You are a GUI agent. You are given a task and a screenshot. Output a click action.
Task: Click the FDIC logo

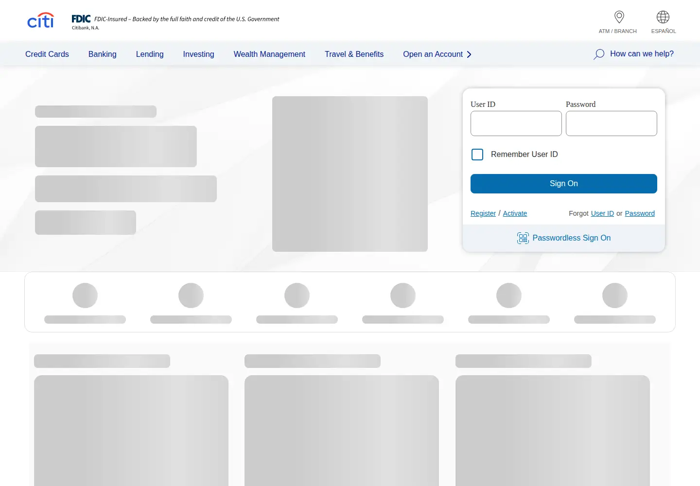[81, 19]
